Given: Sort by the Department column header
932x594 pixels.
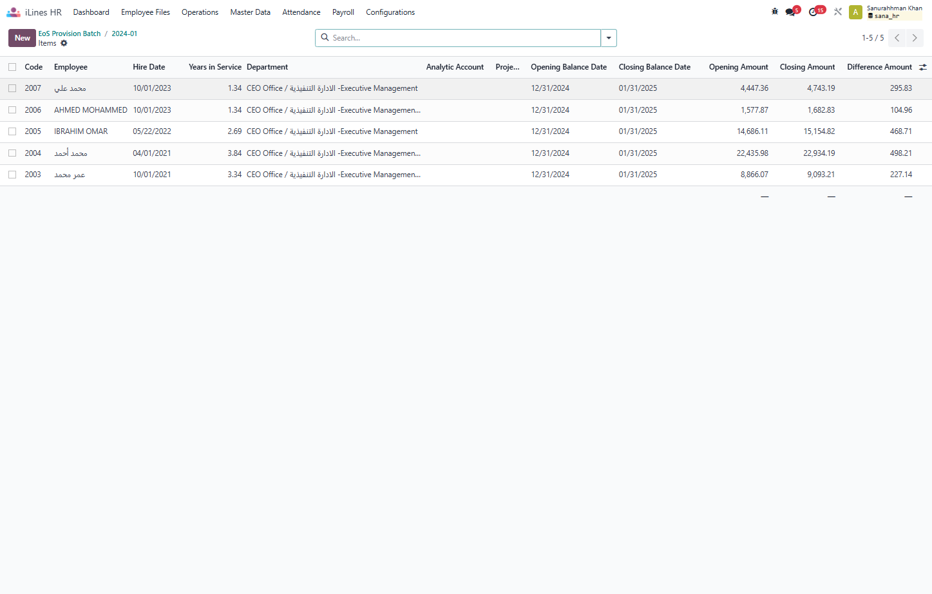Looking at the screenshot, I should click(x=267, y=67).
